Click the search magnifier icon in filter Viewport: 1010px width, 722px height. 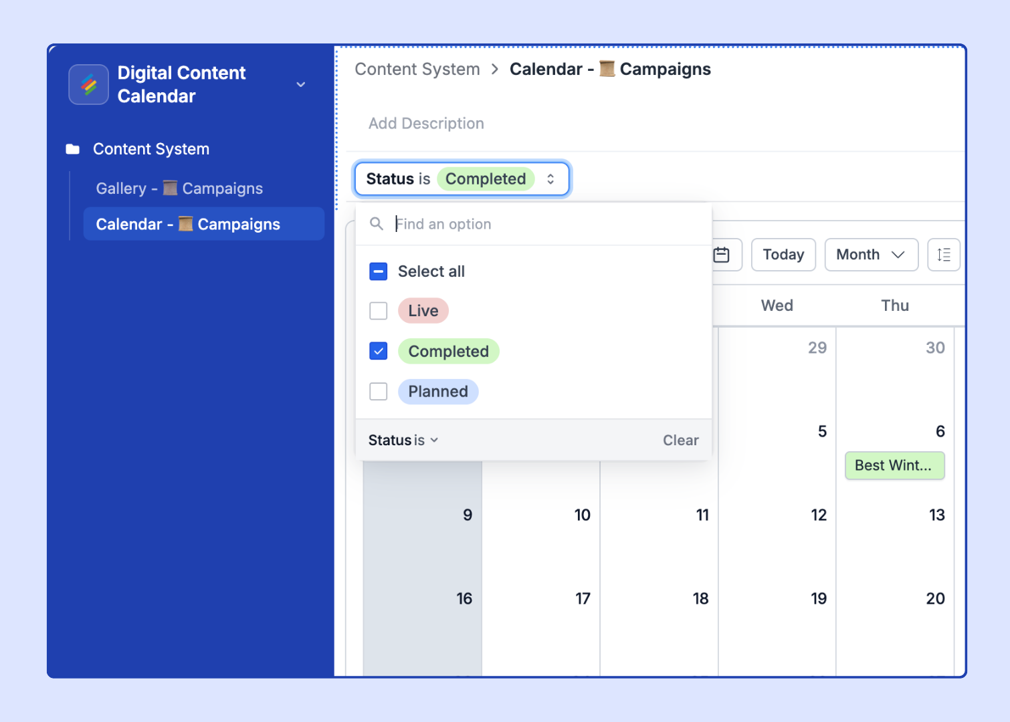[x=377, y=224]
